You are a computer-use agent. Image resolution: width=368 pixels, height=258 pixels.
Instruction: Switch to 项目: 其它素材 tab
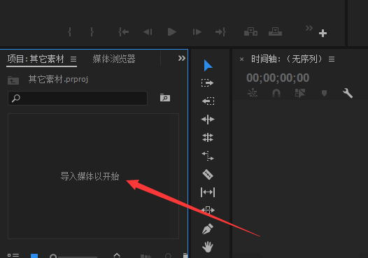tap(36, 59)
